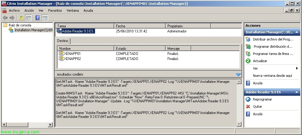
Task: Select Raíz de consola tree node
Action: point(20,25)
